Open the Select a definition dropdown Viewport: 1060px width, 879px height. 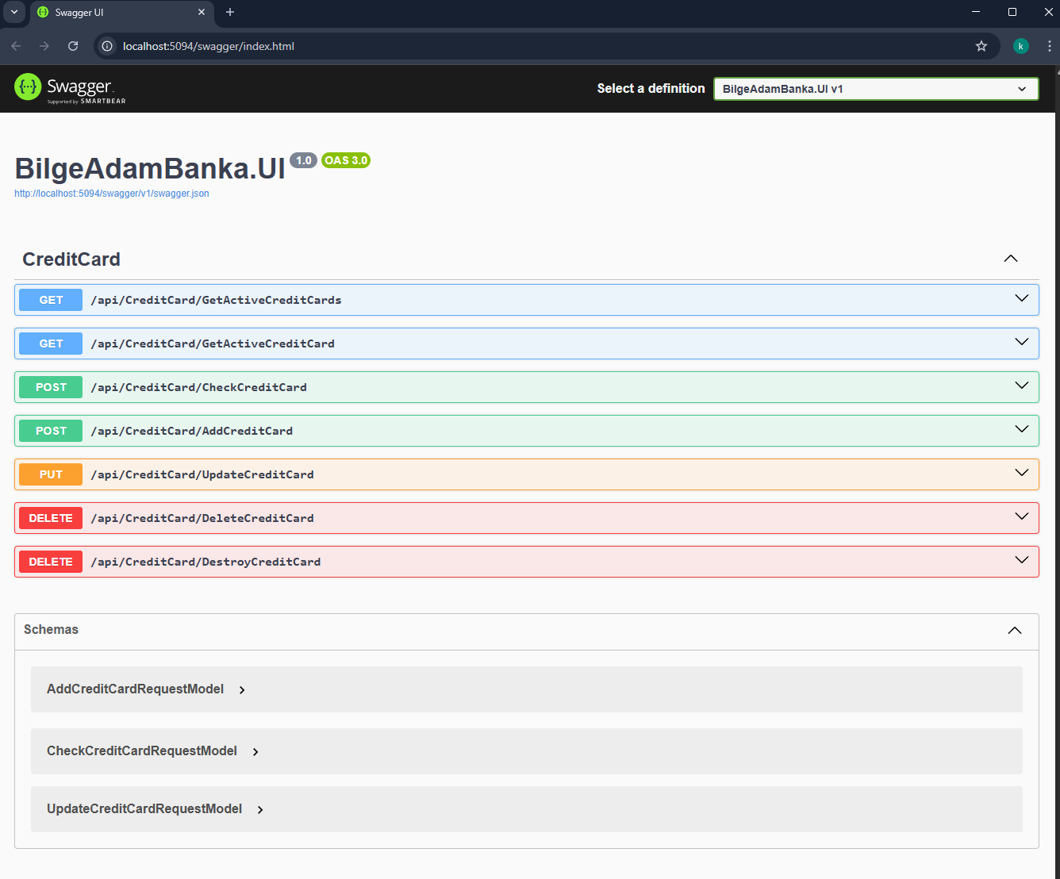point(875,89)
